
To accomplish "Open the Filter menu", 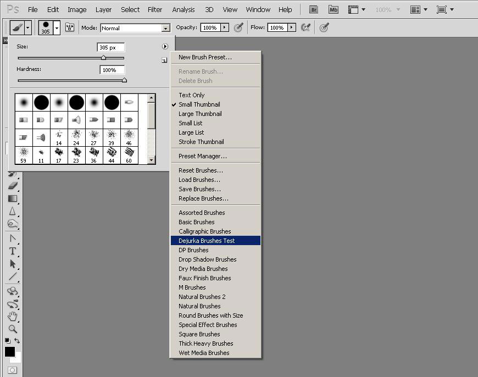I will 155,9.
